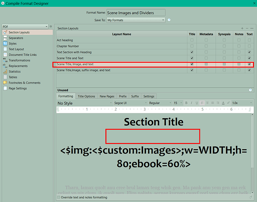
Task: Open the 1.0x line spacing dropdown
Action: click(x=240, y=103)
